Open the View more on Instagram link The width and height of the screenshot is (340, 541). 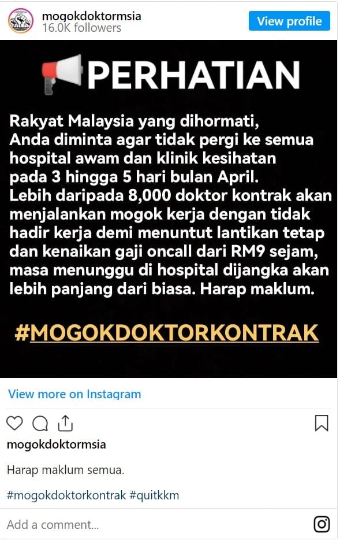tap(74, 394)
